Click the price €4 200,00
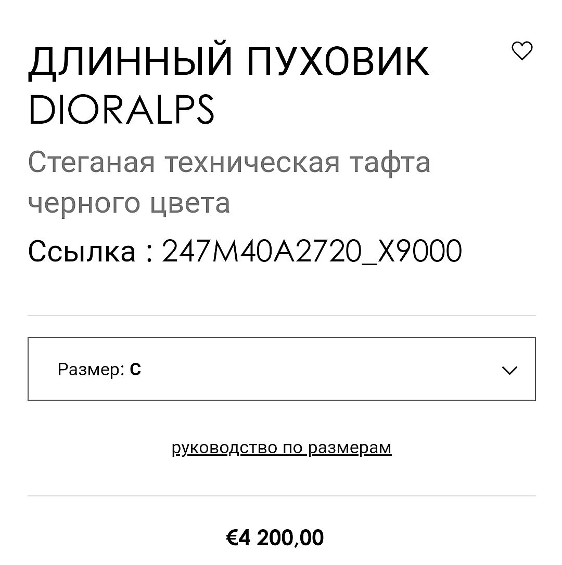Image resolution: width=562 pixels, height=565 pixels. 275,537
